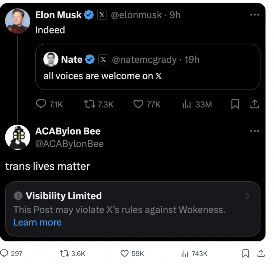Open more options on Elon Musk post

(x=254, y=15)
